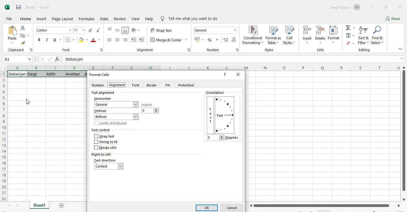Open the Fill Color swatch dropdown
Viewport: 407px width, 212px height.
pos(87,40)
